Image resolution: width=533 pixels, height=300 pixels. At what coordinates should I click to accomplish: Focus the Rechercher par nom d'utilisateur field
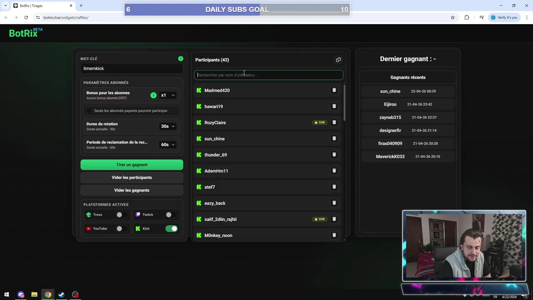pyautogui.click(x=269, y=75)
